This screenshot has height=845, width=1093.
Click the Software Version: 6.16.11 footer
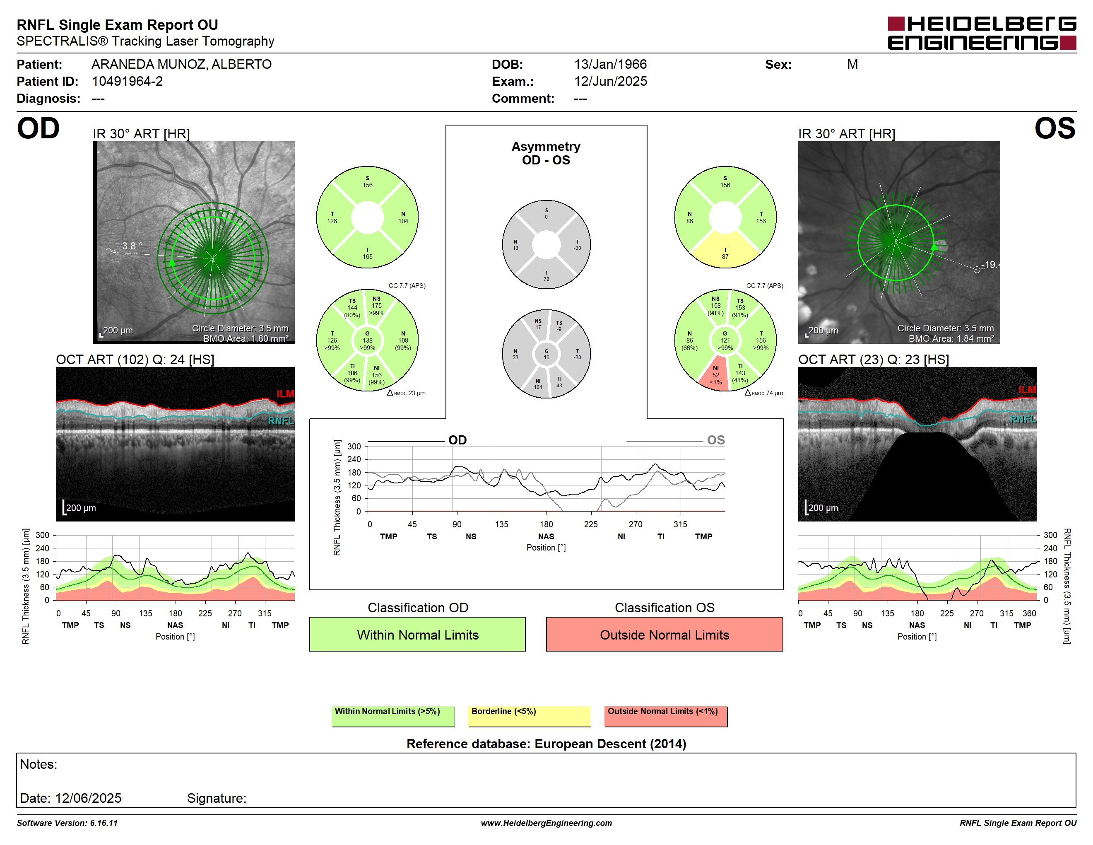click(x=67, y=823)
